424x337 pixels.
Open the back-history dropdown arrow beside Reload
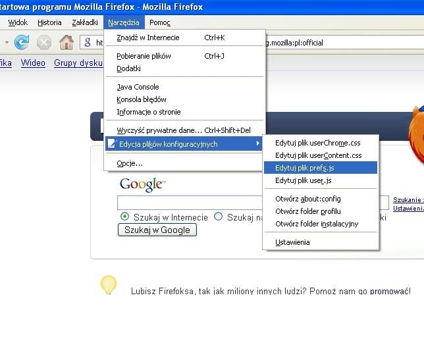coord(7,43)
